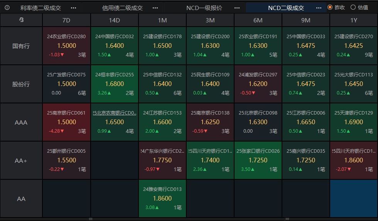Click the 24中国银行CD032 cell
The width and height of the screenshot is (378, 221).
[x=115, y=46]
